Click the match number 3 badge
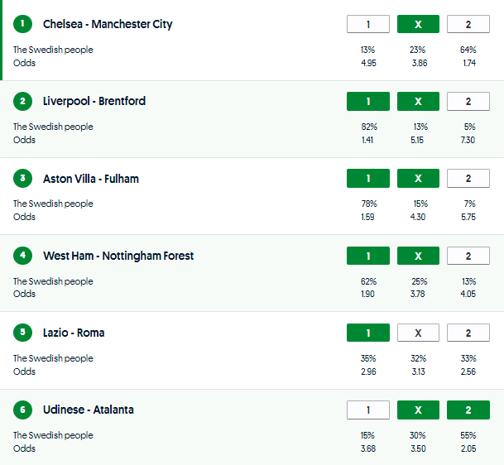Image resolution: width=504 pixels, height=465 pixels. 22,179
